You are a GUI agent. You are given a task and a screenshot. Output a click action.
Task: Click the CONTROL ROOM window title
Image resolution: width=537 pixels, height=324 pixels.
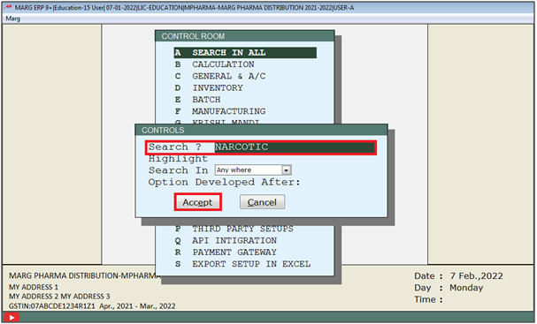[x=193, y=36]
